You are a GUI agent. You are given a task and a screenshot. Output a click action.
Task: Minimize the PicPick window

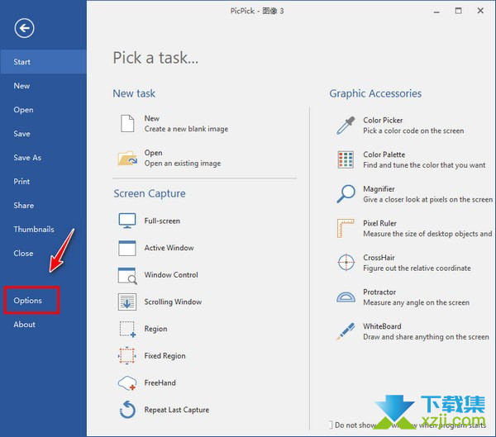coord(436,12)
